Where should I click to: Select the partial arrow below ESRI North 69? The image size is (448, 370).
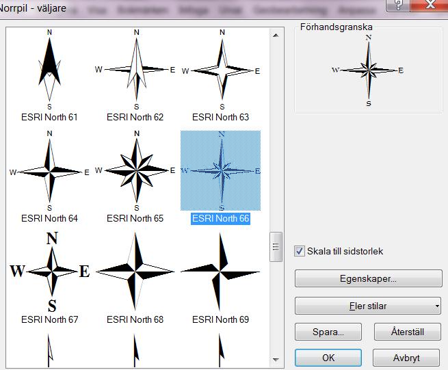click(221, 350)
